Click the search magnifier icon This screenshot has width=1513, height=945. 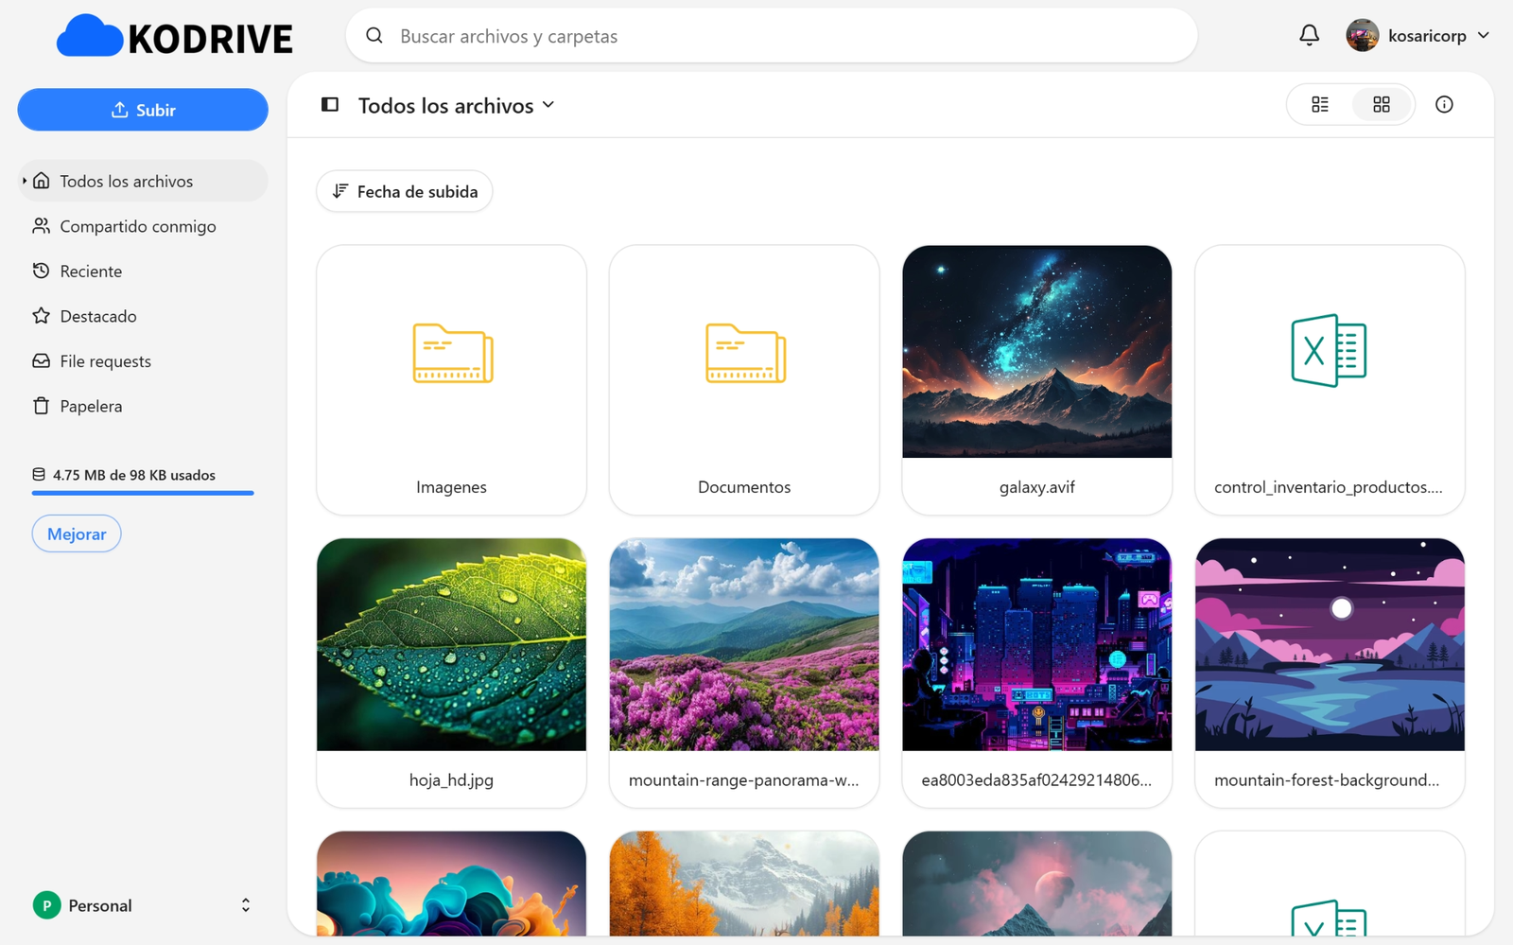374,36
